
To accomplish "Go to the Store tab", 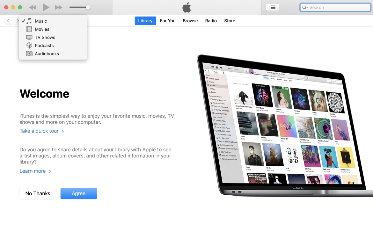I will (230, 21).
